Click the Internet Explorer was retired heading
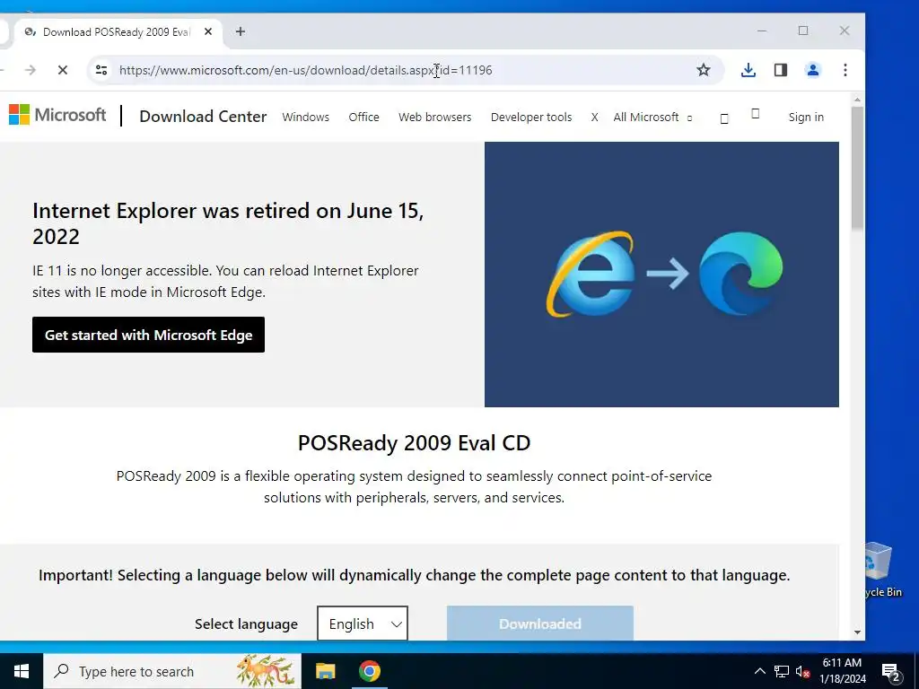 point(228,223)
